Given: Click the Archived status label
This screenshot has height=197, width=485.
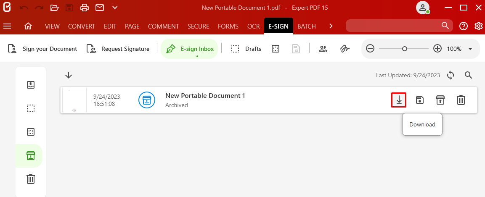Looking at the screenshot, I should click(177, 105).
